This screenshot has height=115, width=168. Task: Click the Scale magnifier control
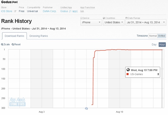pos(5,44)
